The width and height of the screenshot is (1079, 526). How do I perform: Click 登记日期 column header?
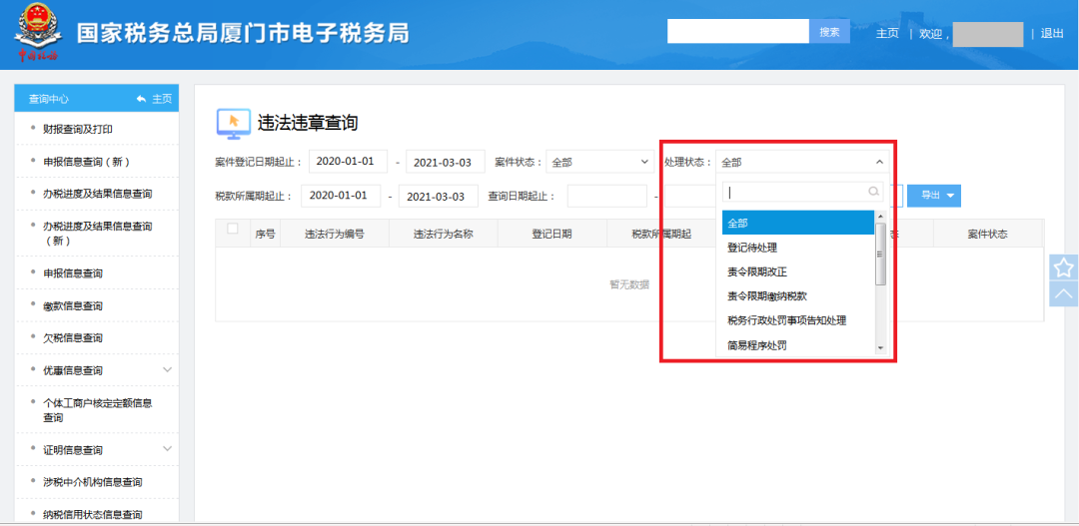tap(551, 234)
